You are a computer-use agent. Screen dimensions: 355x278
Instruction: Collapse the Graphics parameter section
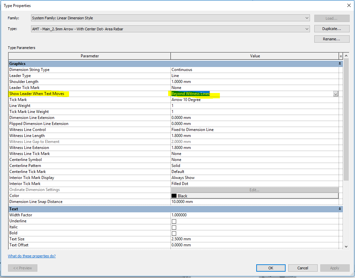click(x=340, y=63)
